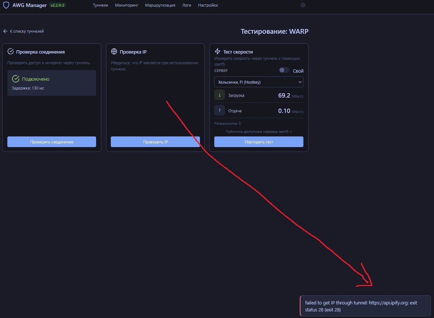Click the lightning bolt speed test icon
This screenshot has width=434, height=318.
tap(218, 51)
